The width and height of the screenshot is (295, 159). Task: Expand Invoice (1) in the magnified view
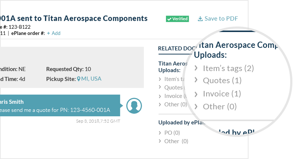(x=218, y=94)
